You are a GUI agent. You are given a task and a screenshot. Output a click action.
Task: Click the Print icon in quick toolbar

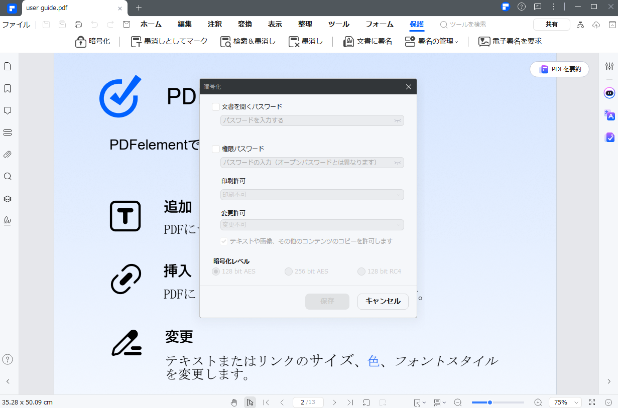78,25
